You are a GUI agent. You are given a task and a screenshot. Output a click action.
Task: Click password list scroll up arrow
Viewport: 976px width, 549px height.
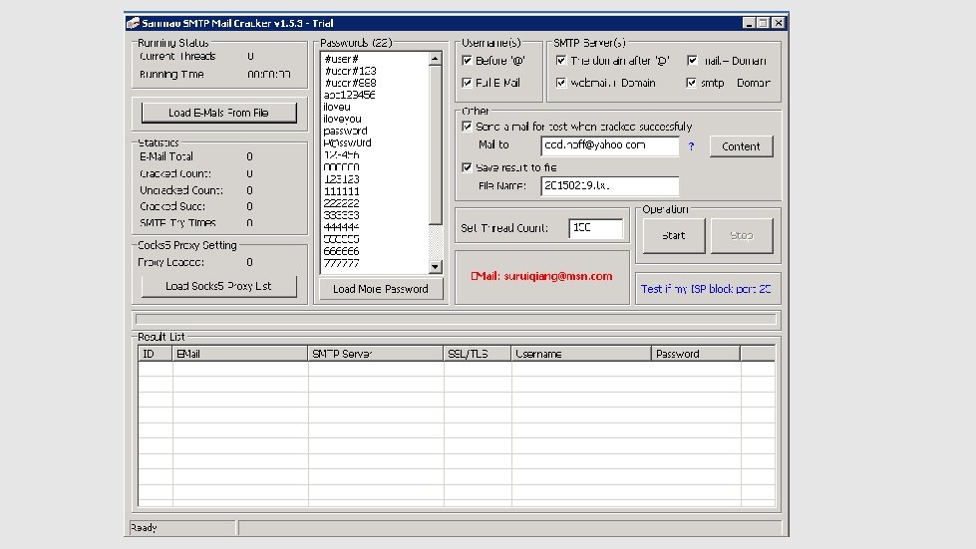coord(435,59)
